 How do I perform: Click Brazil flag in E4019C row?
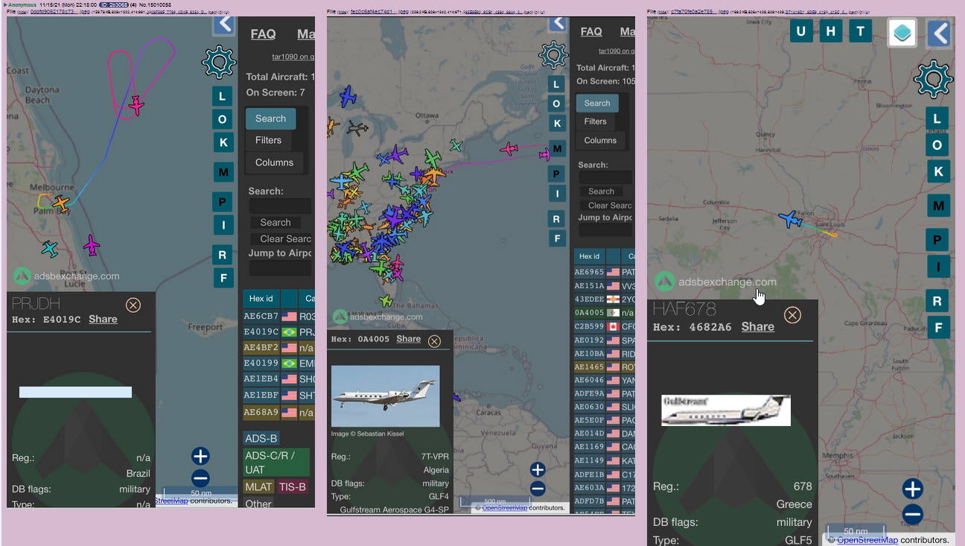(x=289, y=331)
